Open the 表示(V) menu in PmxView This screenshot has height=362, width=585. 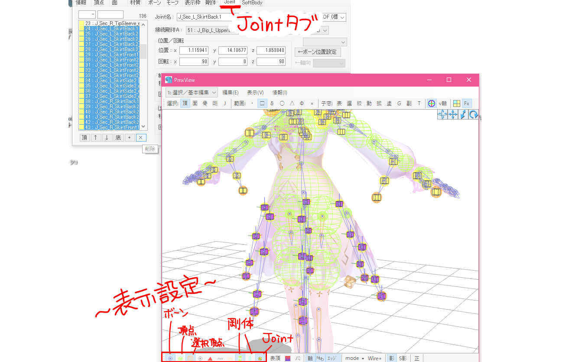click(x=255, y=92)
